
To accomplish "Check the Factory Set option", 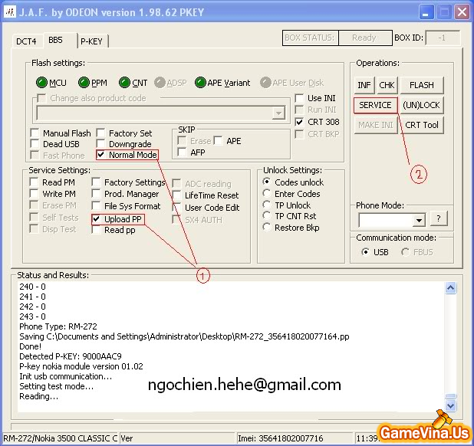I will (x=100, y=133).
